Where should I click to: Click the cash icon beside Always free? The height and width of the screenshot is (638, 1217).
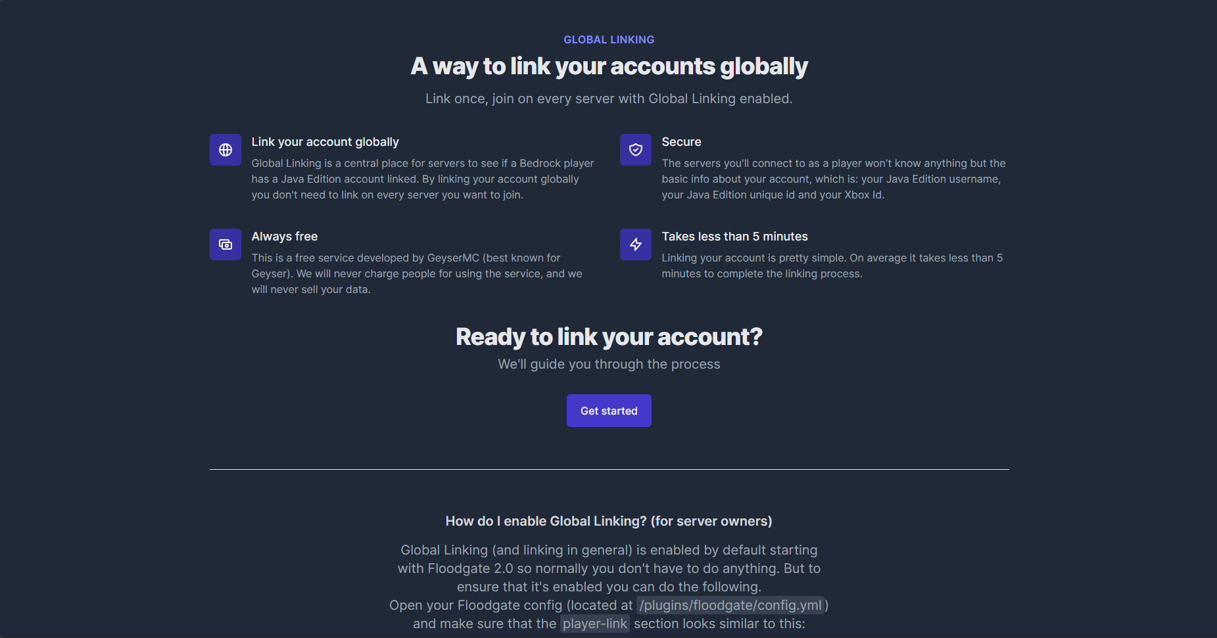pyautogui.click(x=226, y=244)
